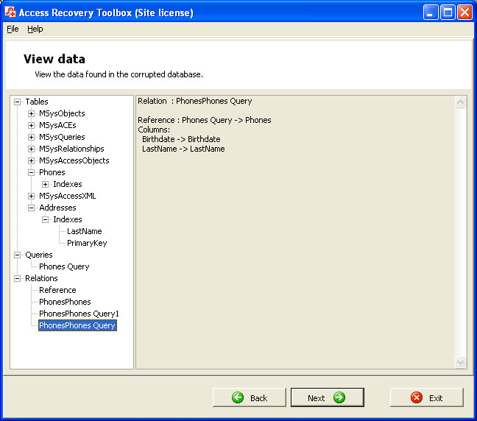Select the MSysObjects table
The image size is (477, 421).
point(62,113)
